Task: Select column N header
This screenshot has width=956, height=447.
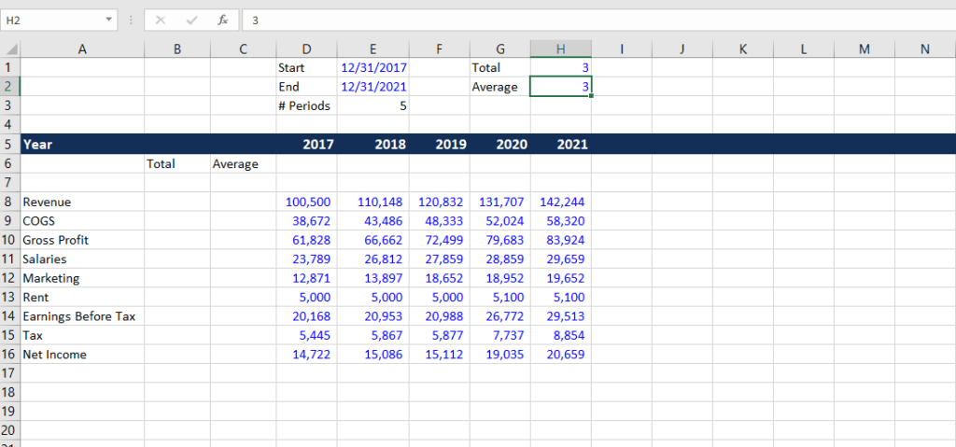Action: [x=924, y=49]
